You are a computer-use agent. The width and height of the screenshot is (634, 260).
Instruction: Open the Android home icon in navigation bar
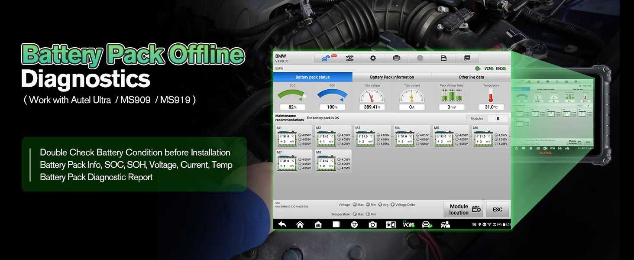click(318, 224)
